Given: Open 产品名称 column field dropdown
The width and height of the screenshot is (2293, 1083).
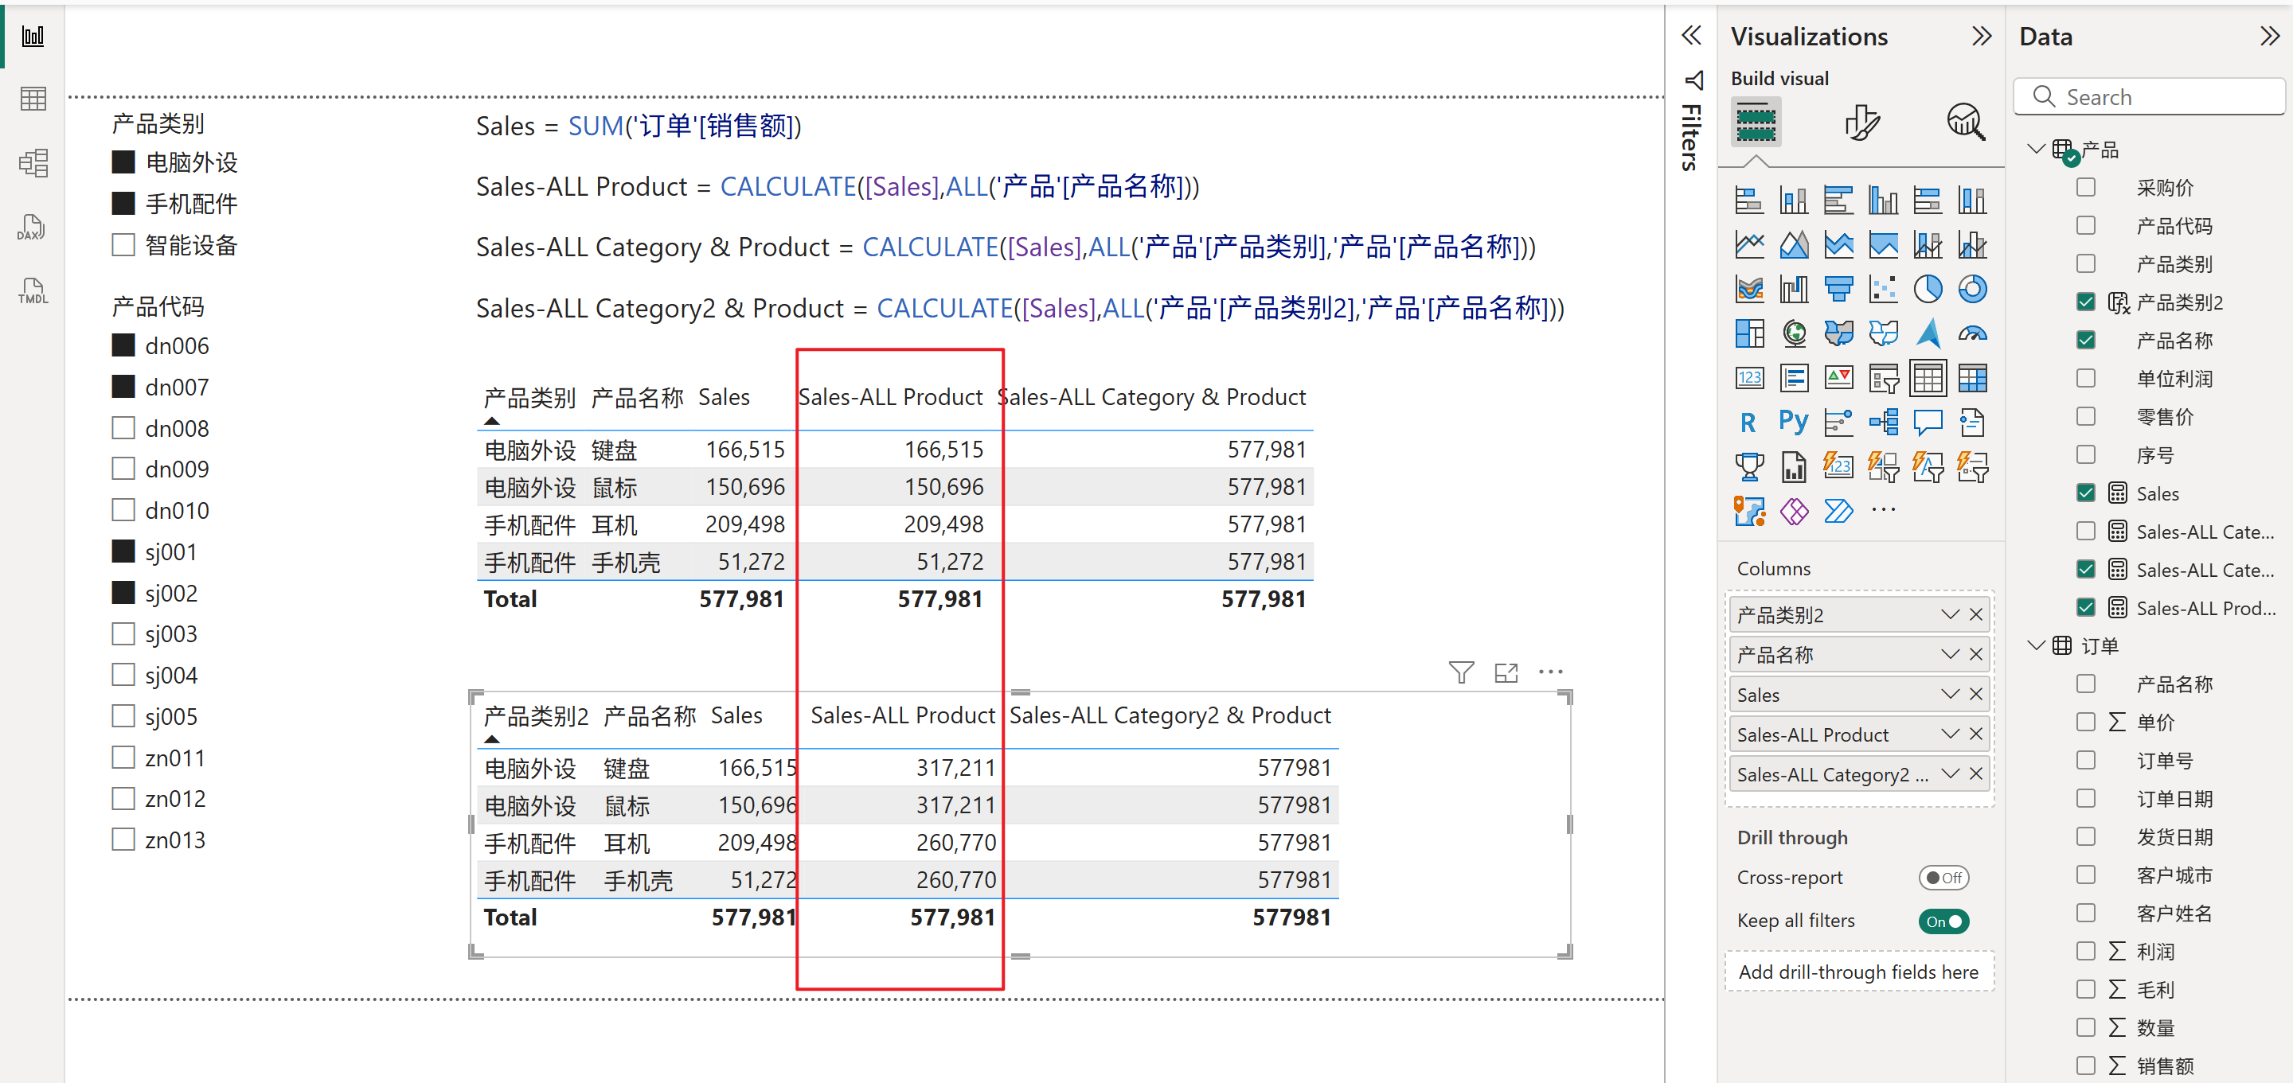Looking at the screenshot, I should pos(1949,654).
